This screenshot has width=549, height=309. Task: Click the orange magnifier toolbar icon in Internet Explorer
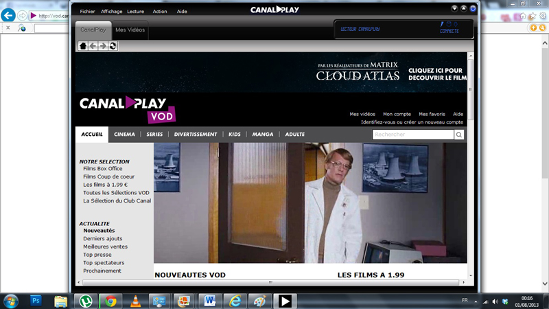(x=542, y=27)
